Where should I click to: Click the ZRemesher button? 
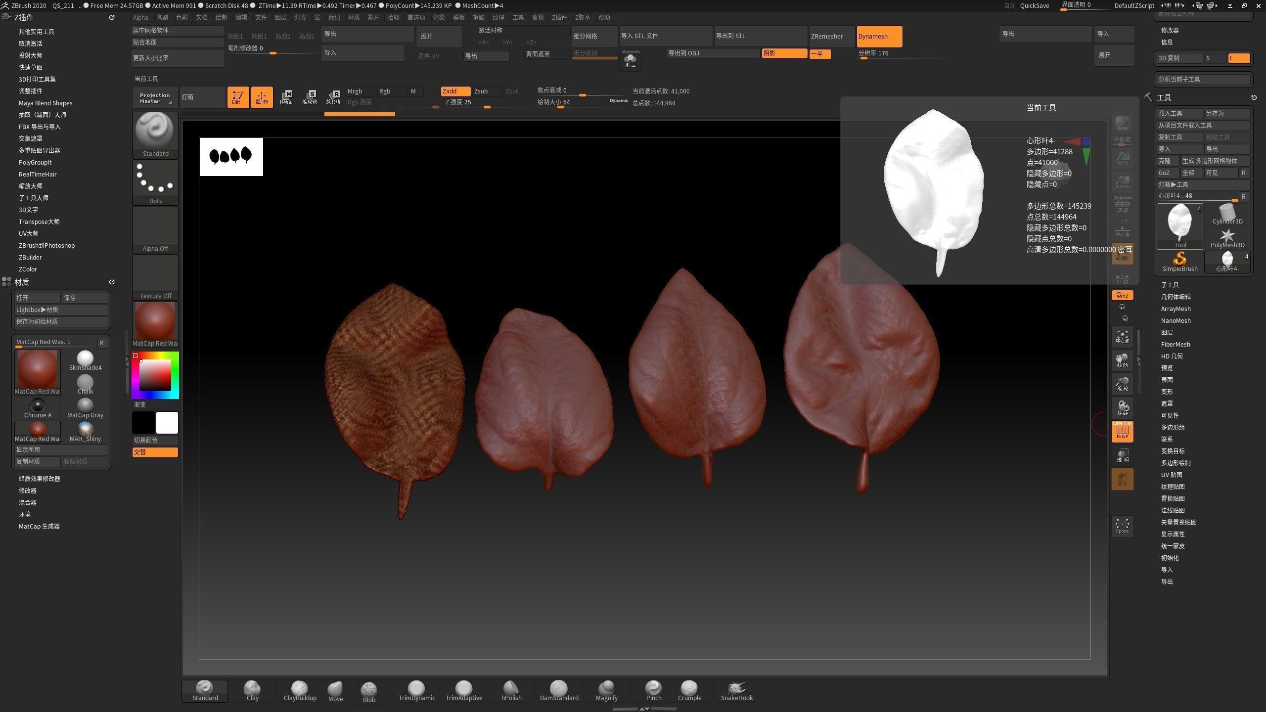point(831,36)
